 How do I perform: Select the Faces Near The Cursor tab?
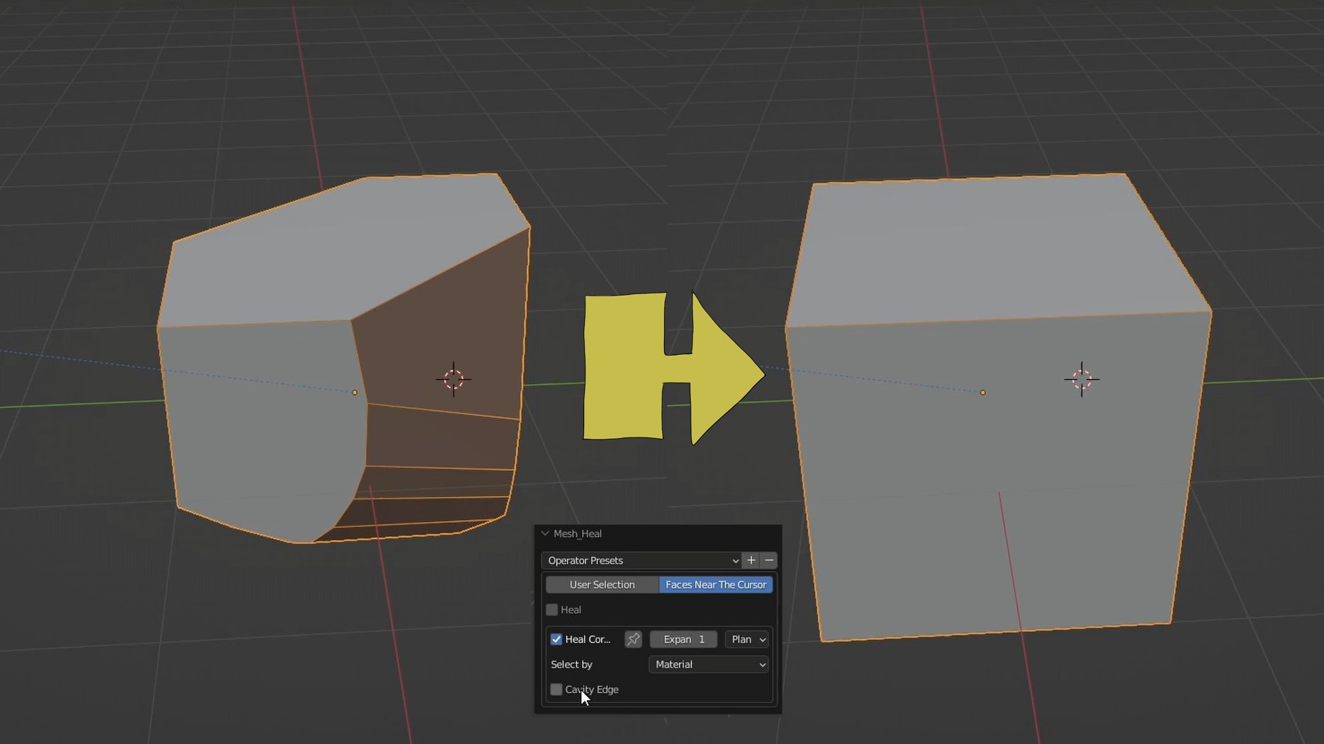click(x=715, y=585)
